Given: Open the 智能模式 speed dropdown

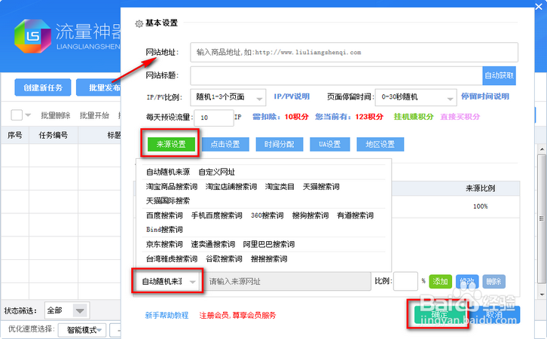Looking at the screenshot, I should click(x=82, y=330).
